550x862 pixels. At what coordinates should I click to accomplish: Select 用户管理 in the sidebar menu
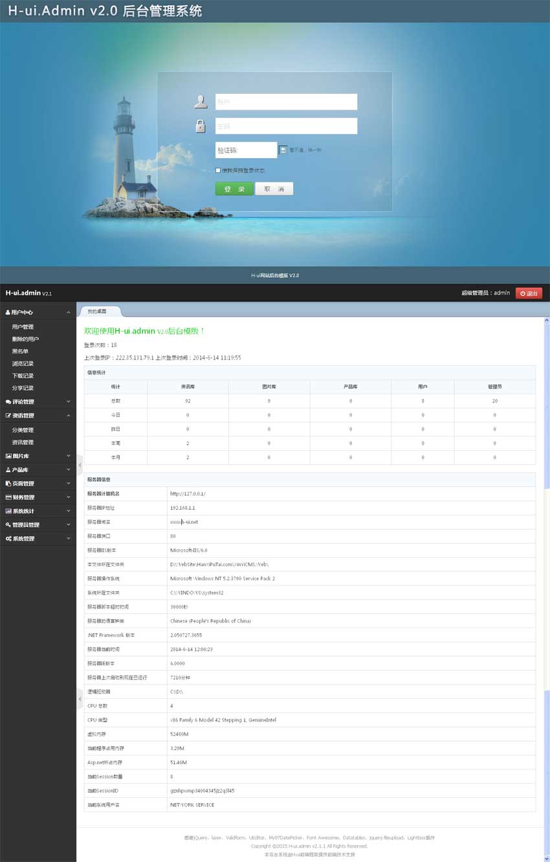[23, 327]
